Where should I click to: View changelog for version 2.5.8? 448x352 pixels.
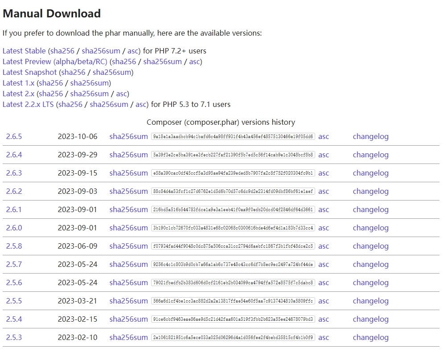coord(370,246)
